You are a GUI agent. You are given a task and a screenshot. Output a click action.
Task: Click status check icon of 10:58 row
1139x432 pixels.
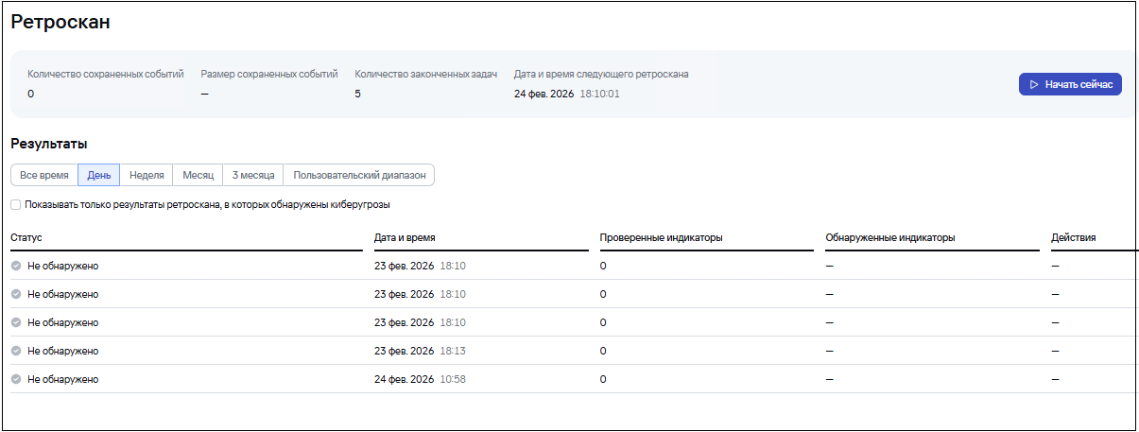pos(16,379)
